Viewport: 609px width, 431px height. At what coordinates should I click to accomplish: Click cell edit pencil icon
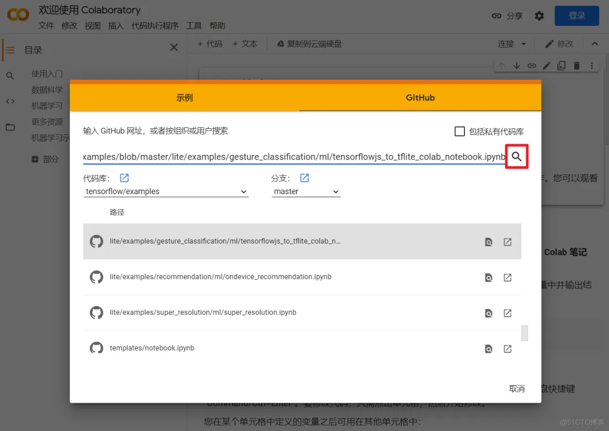pyautogui.click(x=546, y=66)
